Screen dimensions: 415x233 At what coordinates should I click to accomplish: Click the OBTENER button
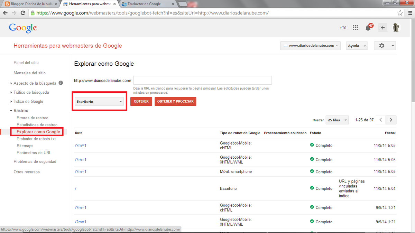pyautogui.click(x=141, y=101)
